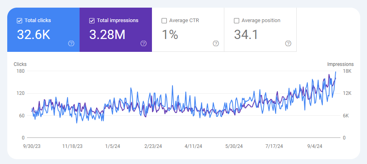Click the 9/30/23 date on the x-axis
The width and height of the screenshot is (367, 164).
[31, 146]
